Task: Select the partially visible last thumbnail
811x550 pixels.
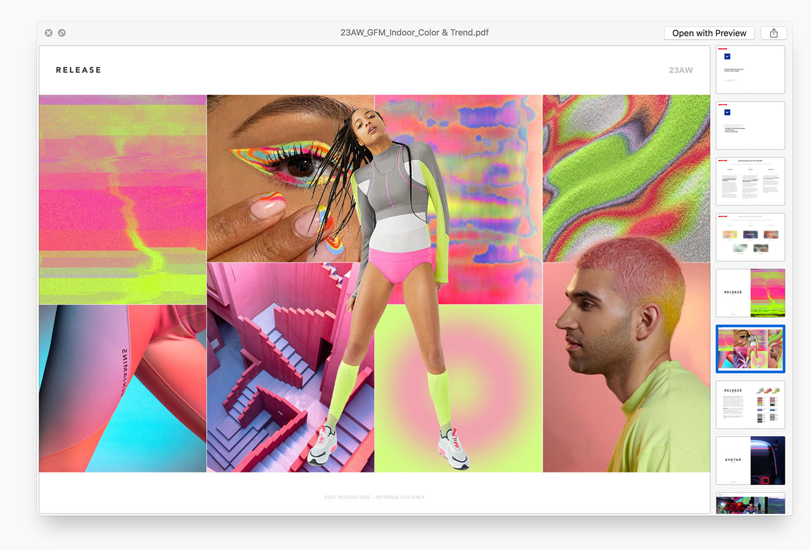Action: 750,504
